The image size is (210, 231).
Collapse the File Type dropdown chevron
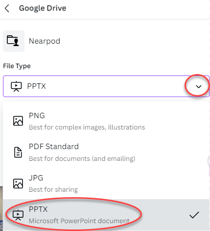click(199, 86)
